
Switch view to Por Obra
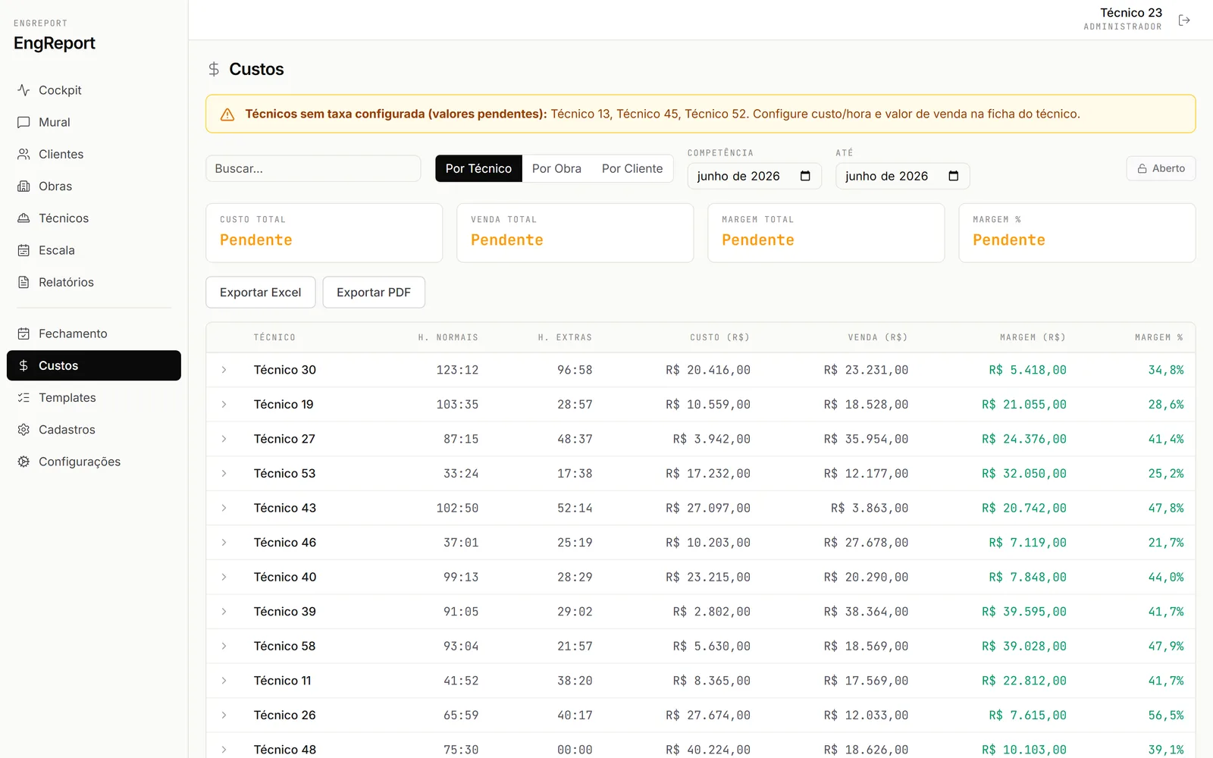point(556,168)
